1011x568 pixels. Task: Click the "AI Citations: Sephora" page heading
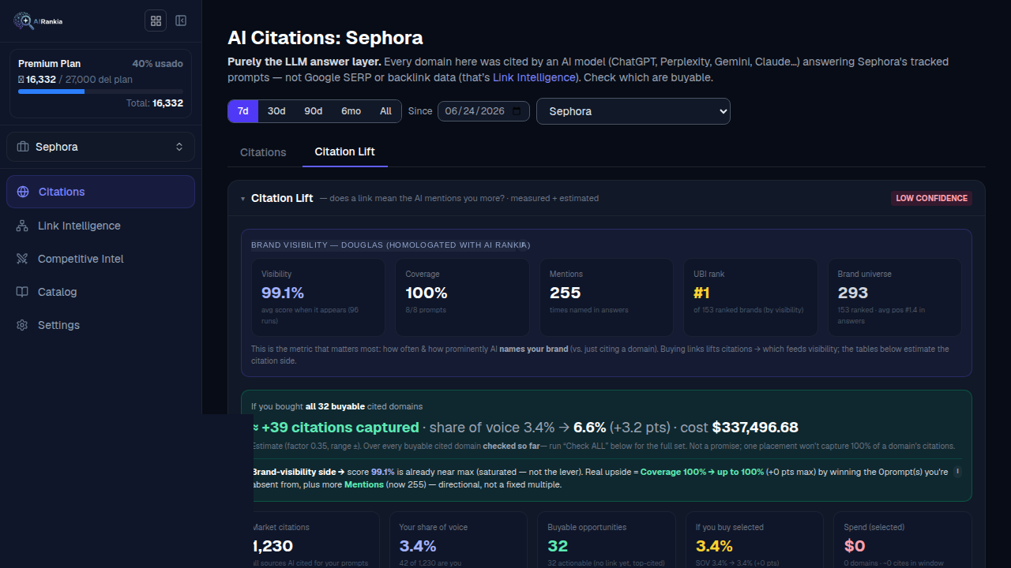click(325, 37)
